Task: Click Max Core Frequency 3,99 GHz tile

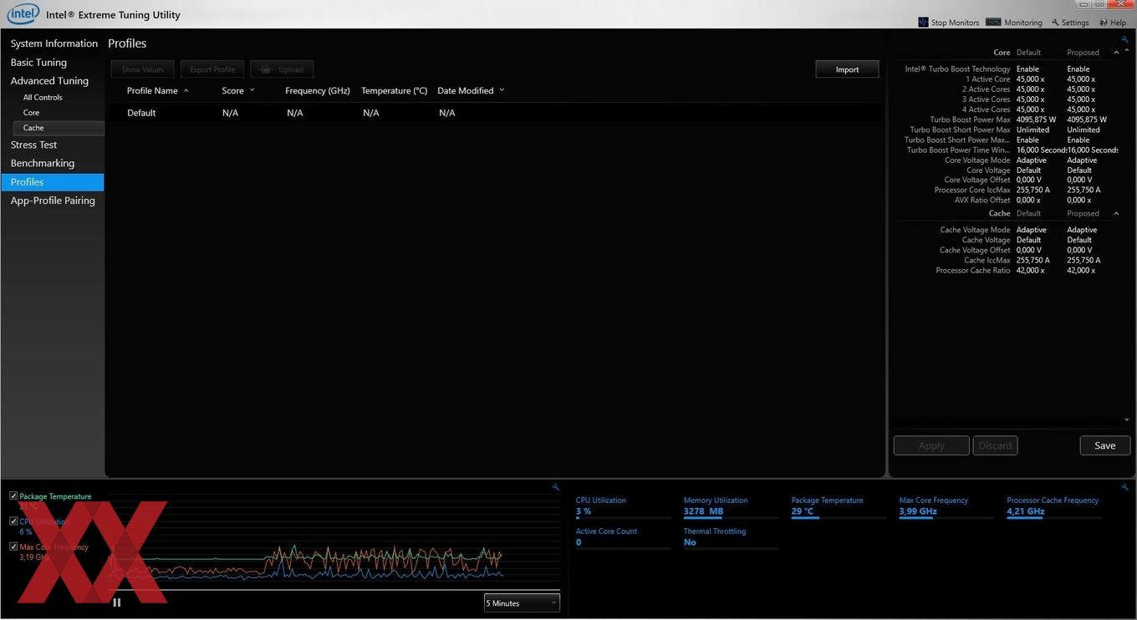Action: click(x=946, y=506)
